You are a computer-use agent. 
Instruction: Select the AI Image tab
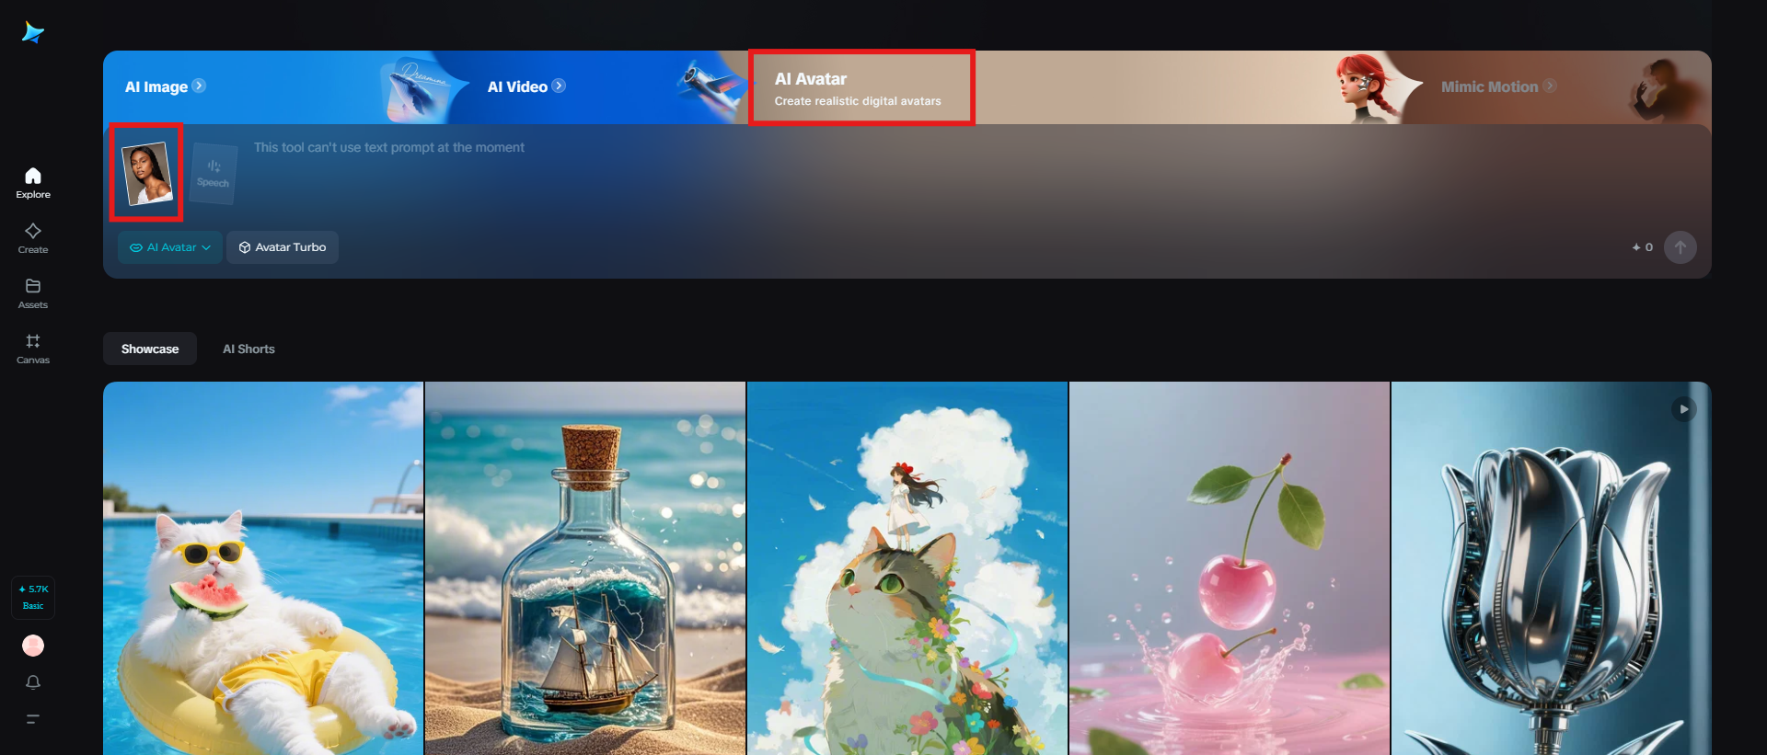[x=156, y=86]
